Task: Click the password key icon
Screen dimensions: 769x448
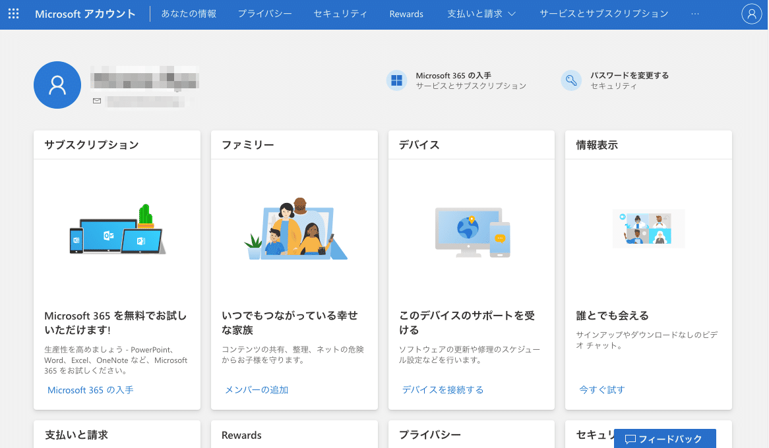Action: click(571, 80)
